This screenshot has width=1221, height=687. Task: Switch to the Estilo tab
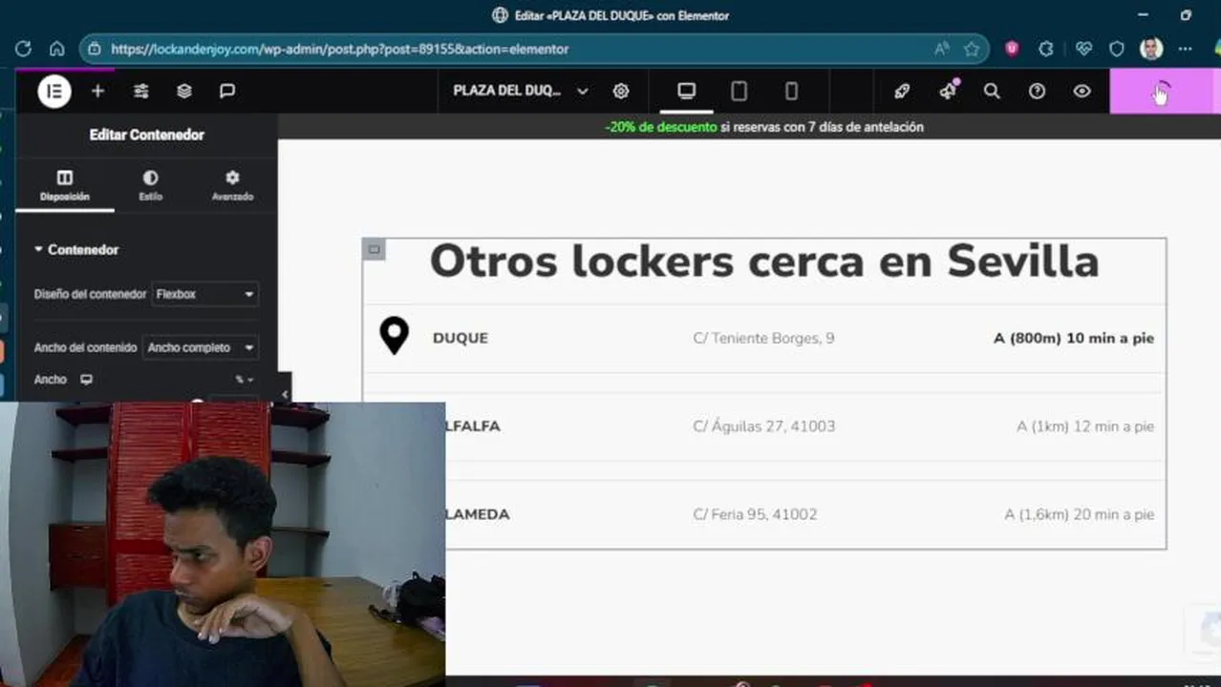click(151, 185)
